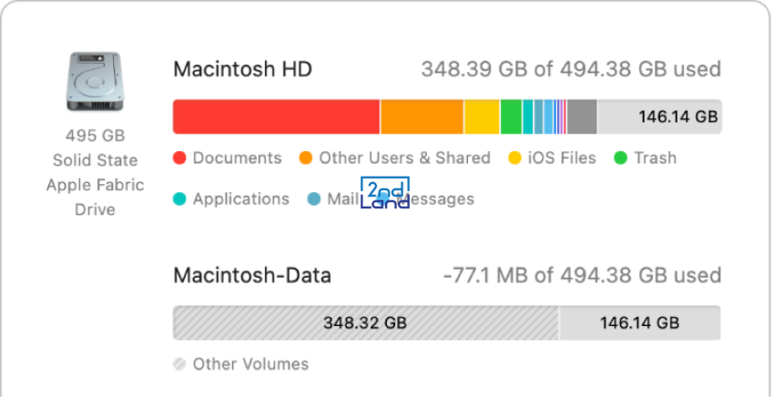774x397 pixels.
Task: Select the yellow iOS Files bar segment
Action: coord(483,117)
